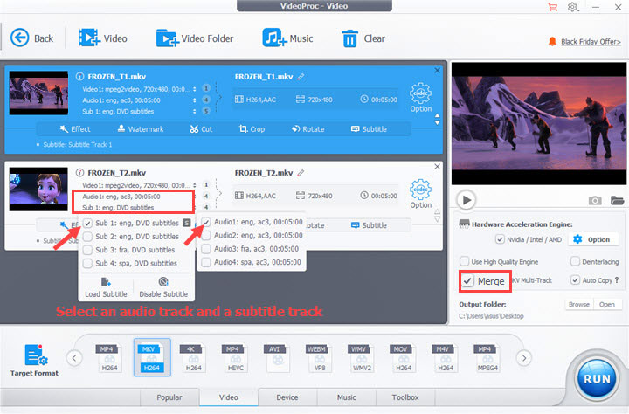Show info for FROZEN_T1.mkv
The image size is (629, 414).
[x=79, y=77]
